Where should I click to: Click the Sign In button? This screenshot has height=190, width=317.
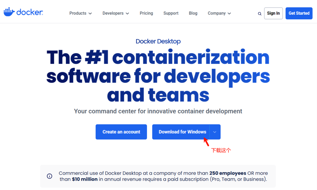273,13
